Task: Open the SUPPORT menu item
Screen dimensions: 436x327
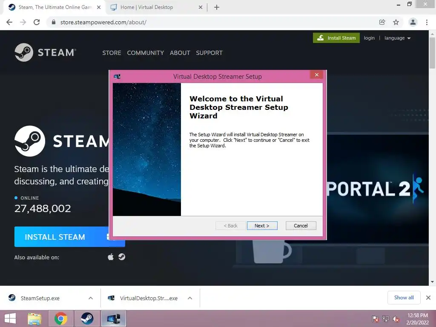Action: coord(209,53)
